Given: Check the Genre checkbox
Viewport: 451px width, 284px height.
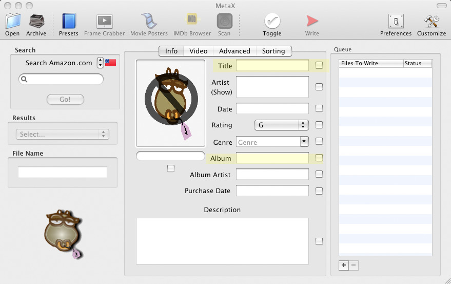Looking at the screenshot, I should click(319, 141).
